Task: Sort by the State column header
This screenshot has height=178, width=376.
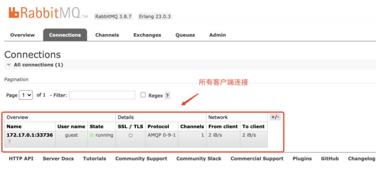Action: coord(97,127)
